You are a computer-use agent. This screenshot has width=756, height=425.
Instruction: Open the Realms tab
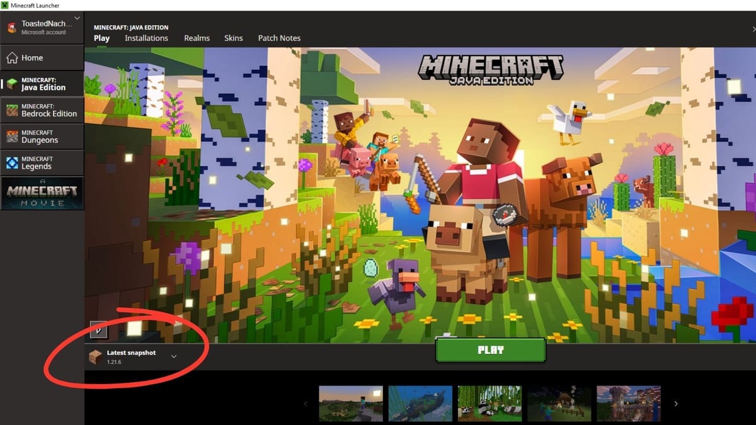click(x=197, y=38)
